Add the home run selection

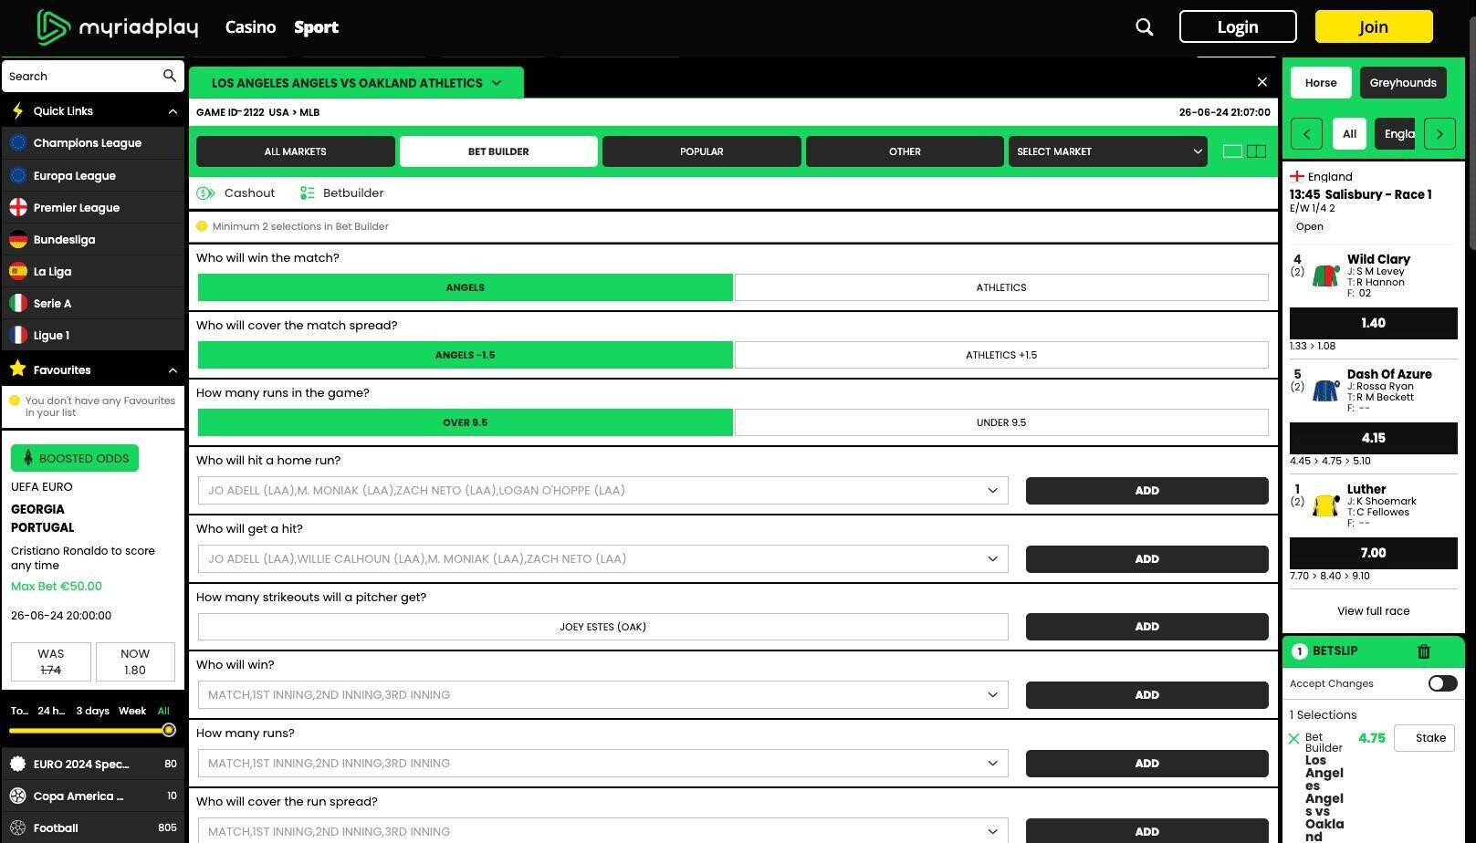[1147, 490]
